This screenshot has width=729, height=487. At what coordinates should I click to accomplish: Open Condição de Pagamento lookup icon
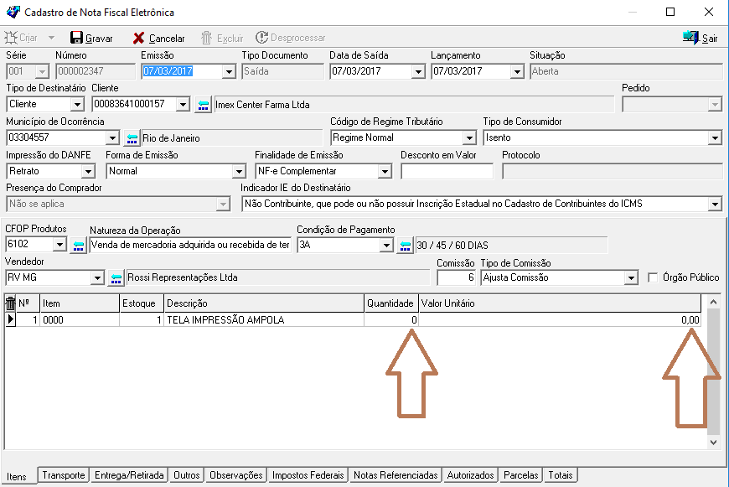[405, 245]
